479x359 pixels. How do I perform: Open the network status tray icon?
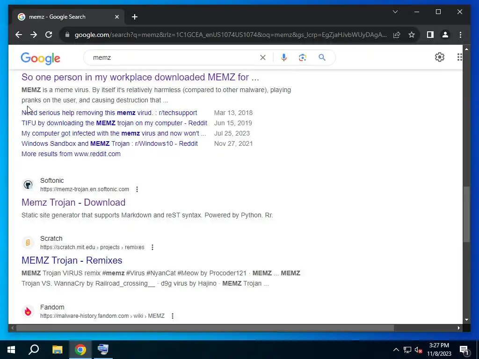(407, 350)
